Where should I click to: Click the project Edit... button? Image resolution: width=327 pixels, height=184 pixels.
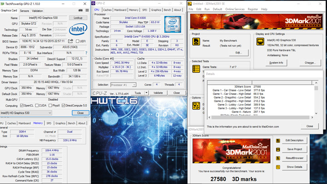point(239,53)
